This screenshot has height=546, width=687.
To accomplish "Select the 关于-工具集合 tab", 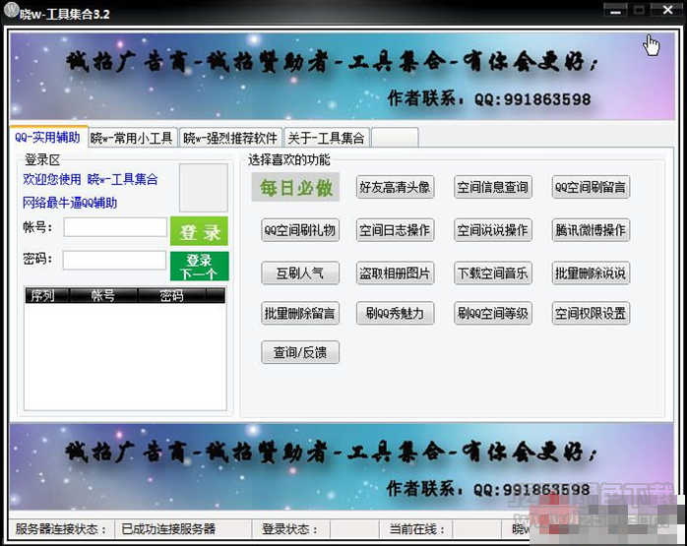I will click(x=327, y=138).
